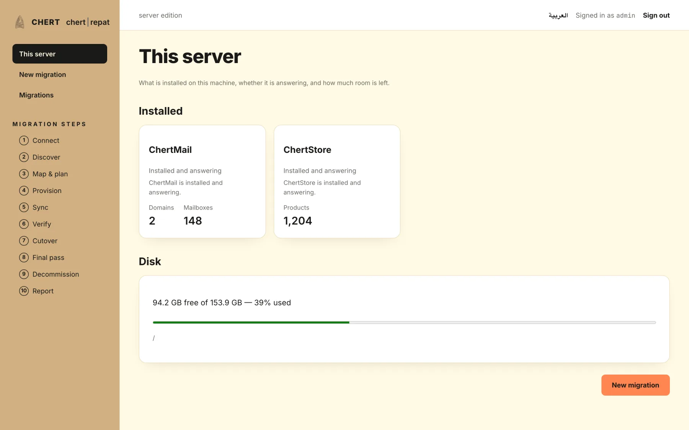689x430 pixels.
Task: Open the Final pass step label
Action: tap(48, 257)
